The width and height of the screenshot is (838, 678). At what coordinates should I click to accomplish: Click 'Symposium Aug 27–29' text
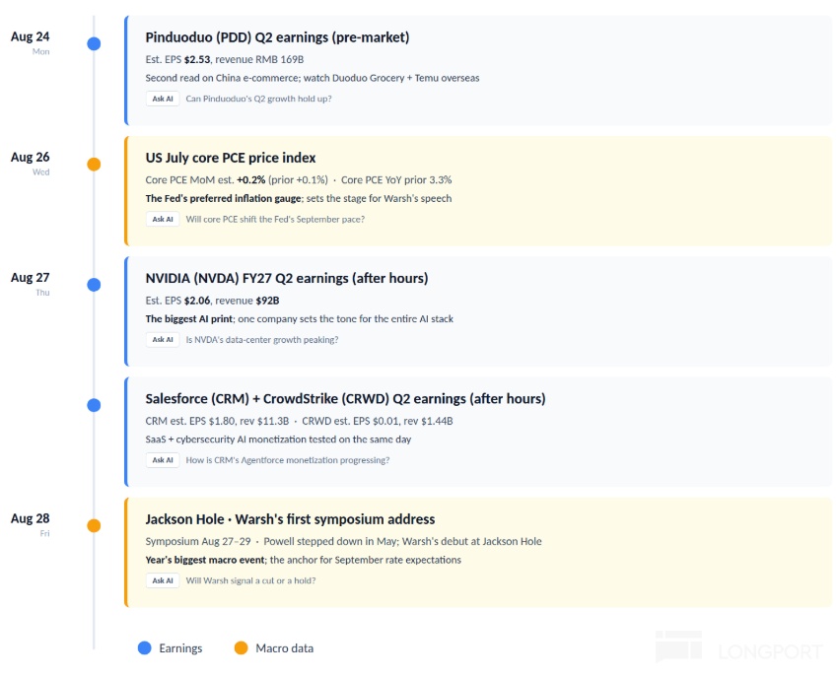[198, 541]
